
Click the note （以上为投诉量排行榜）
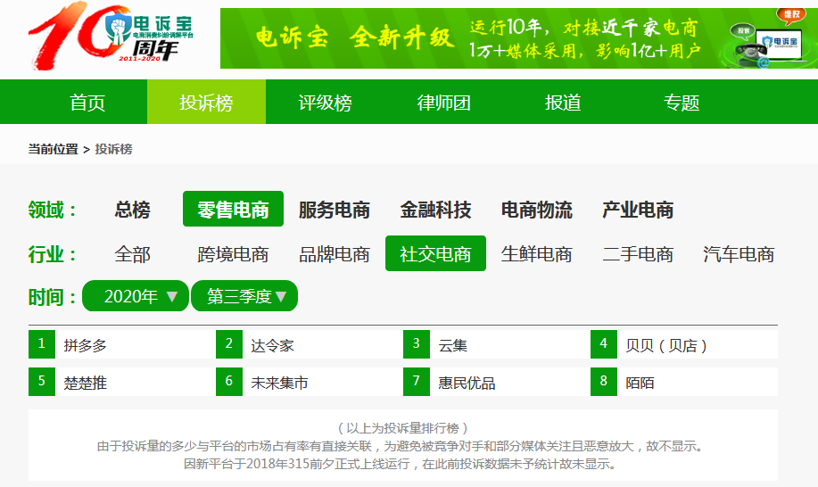click(402, 428)
